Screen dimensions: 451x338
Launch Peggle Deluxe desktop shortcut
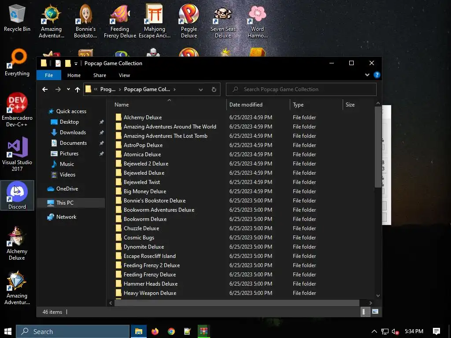click(189, 22)
